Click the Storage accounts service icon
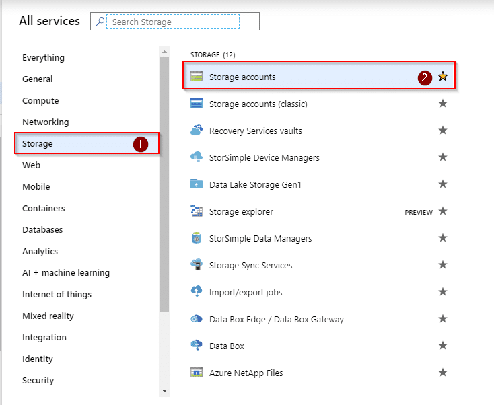This screenshot has width=494, height=405. [197, 76]
